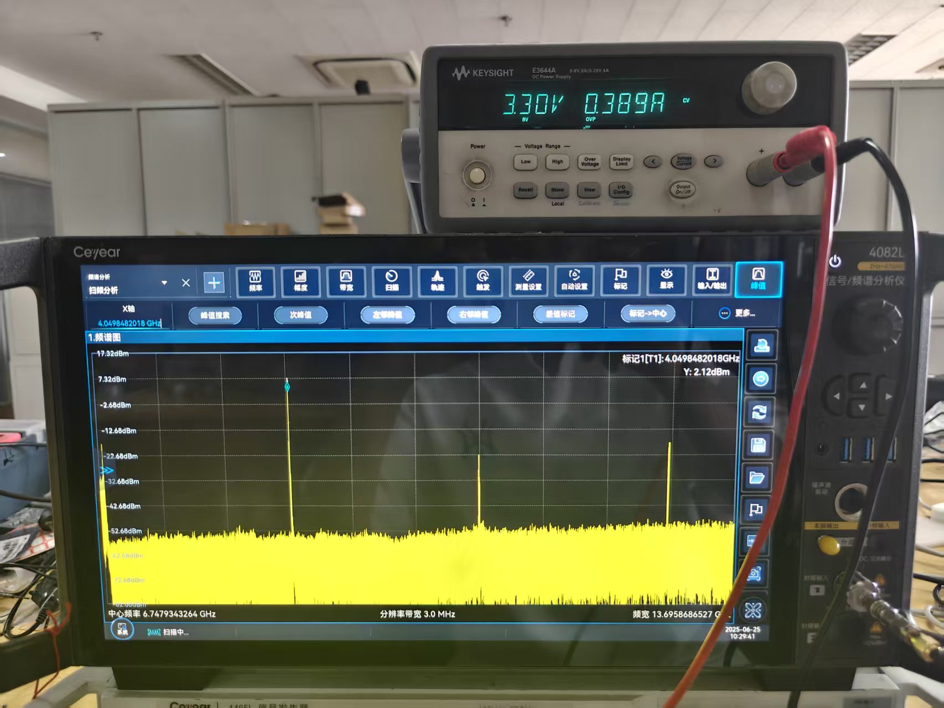Open the 幅度 amplitude menu icon
The height and width of the screenshot is (708, 944).
point(300,281)
